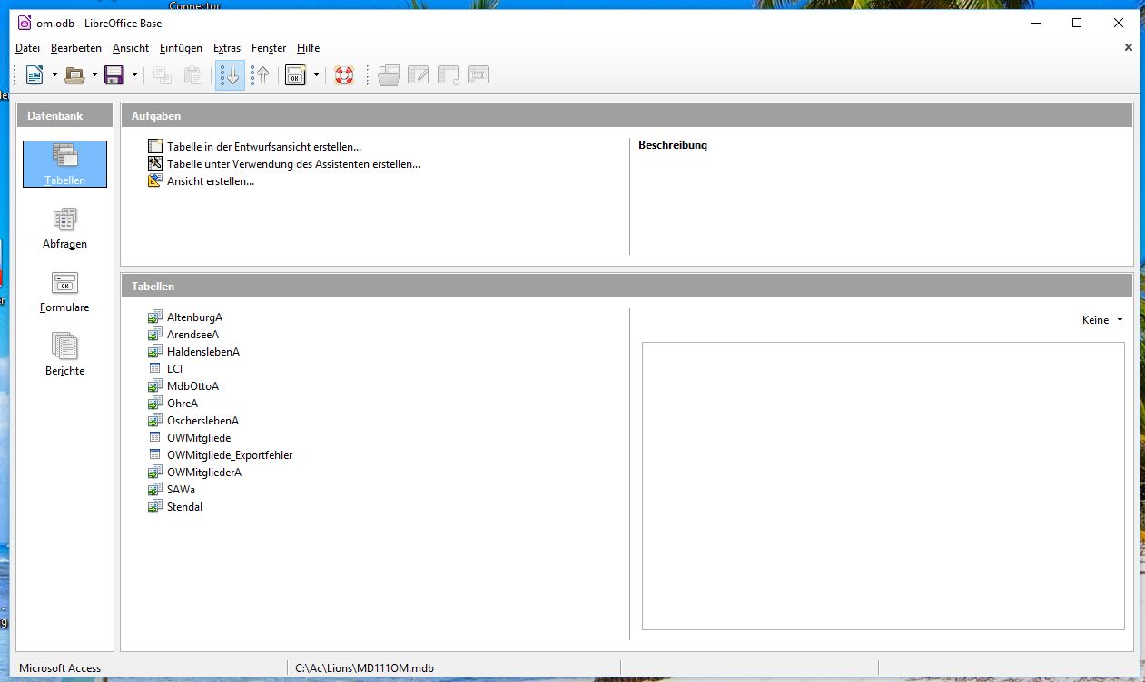1145x682 pixels.
Task: Click 'Microsoft Access' in the status bar
Action: [x=60, y=668]
